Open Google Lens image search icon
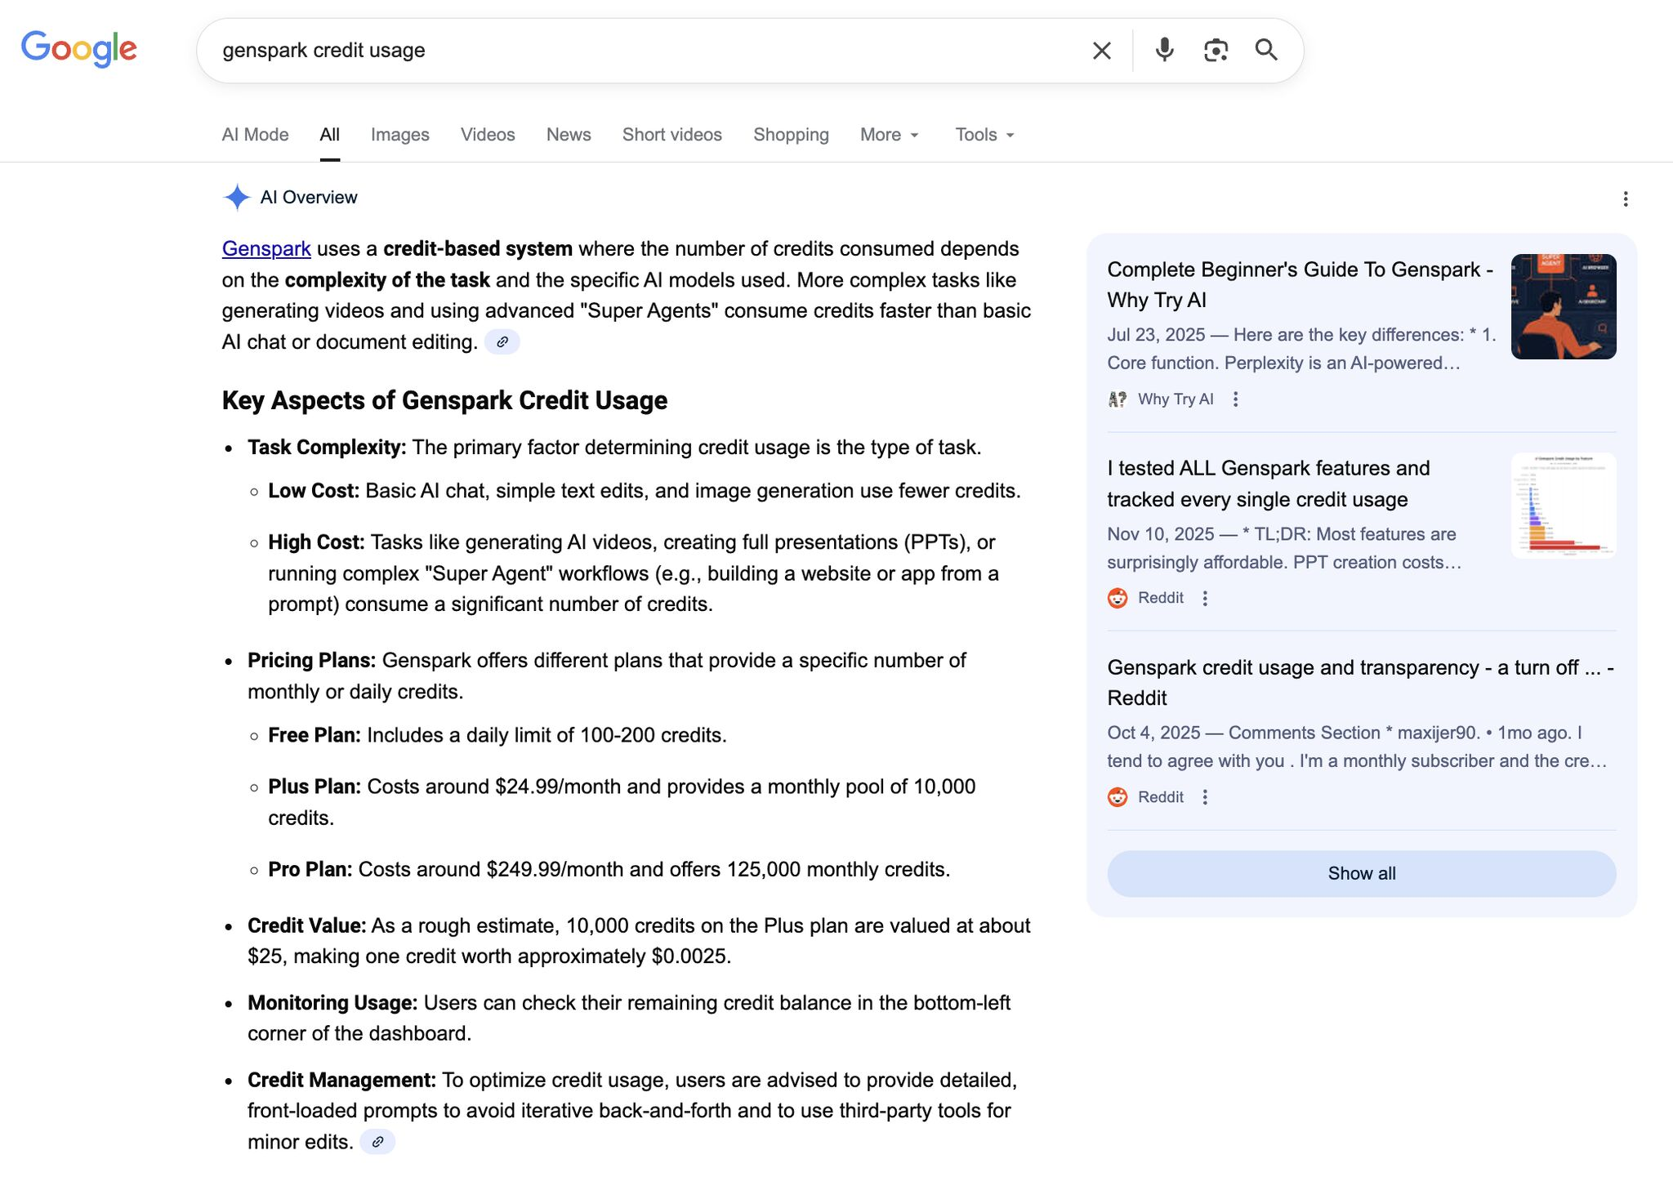Screen dimensions: 1673x1177 (1216, 51)
